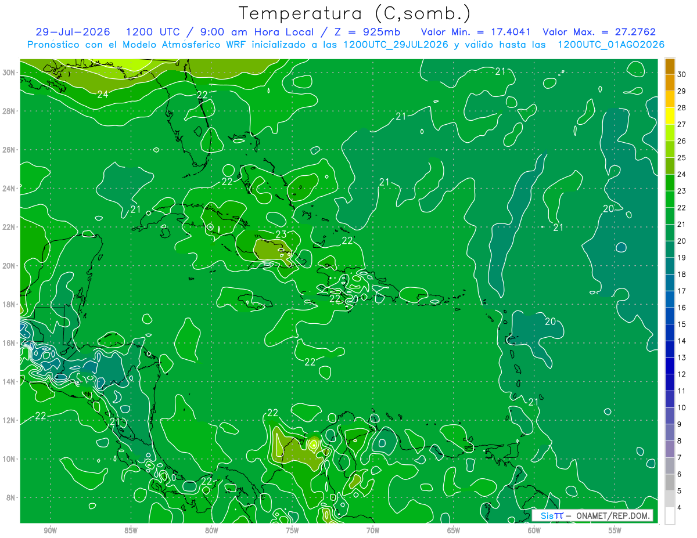Select the color legend label '27'
The height and width of the screenshot is (538, 697).
click(682, 124)
